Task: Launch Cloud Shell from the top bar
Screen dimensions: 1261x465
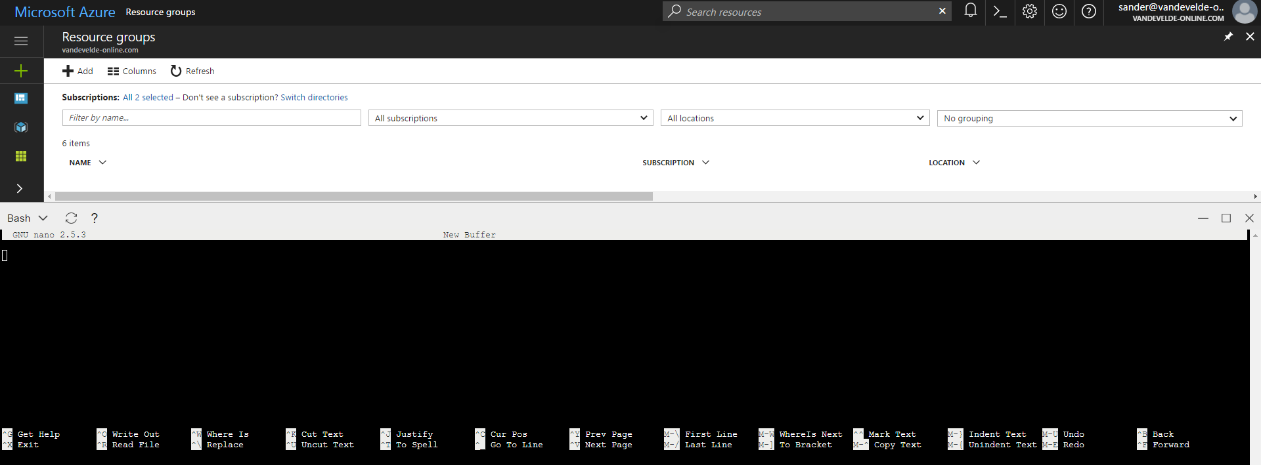Action: [1000, 11]
